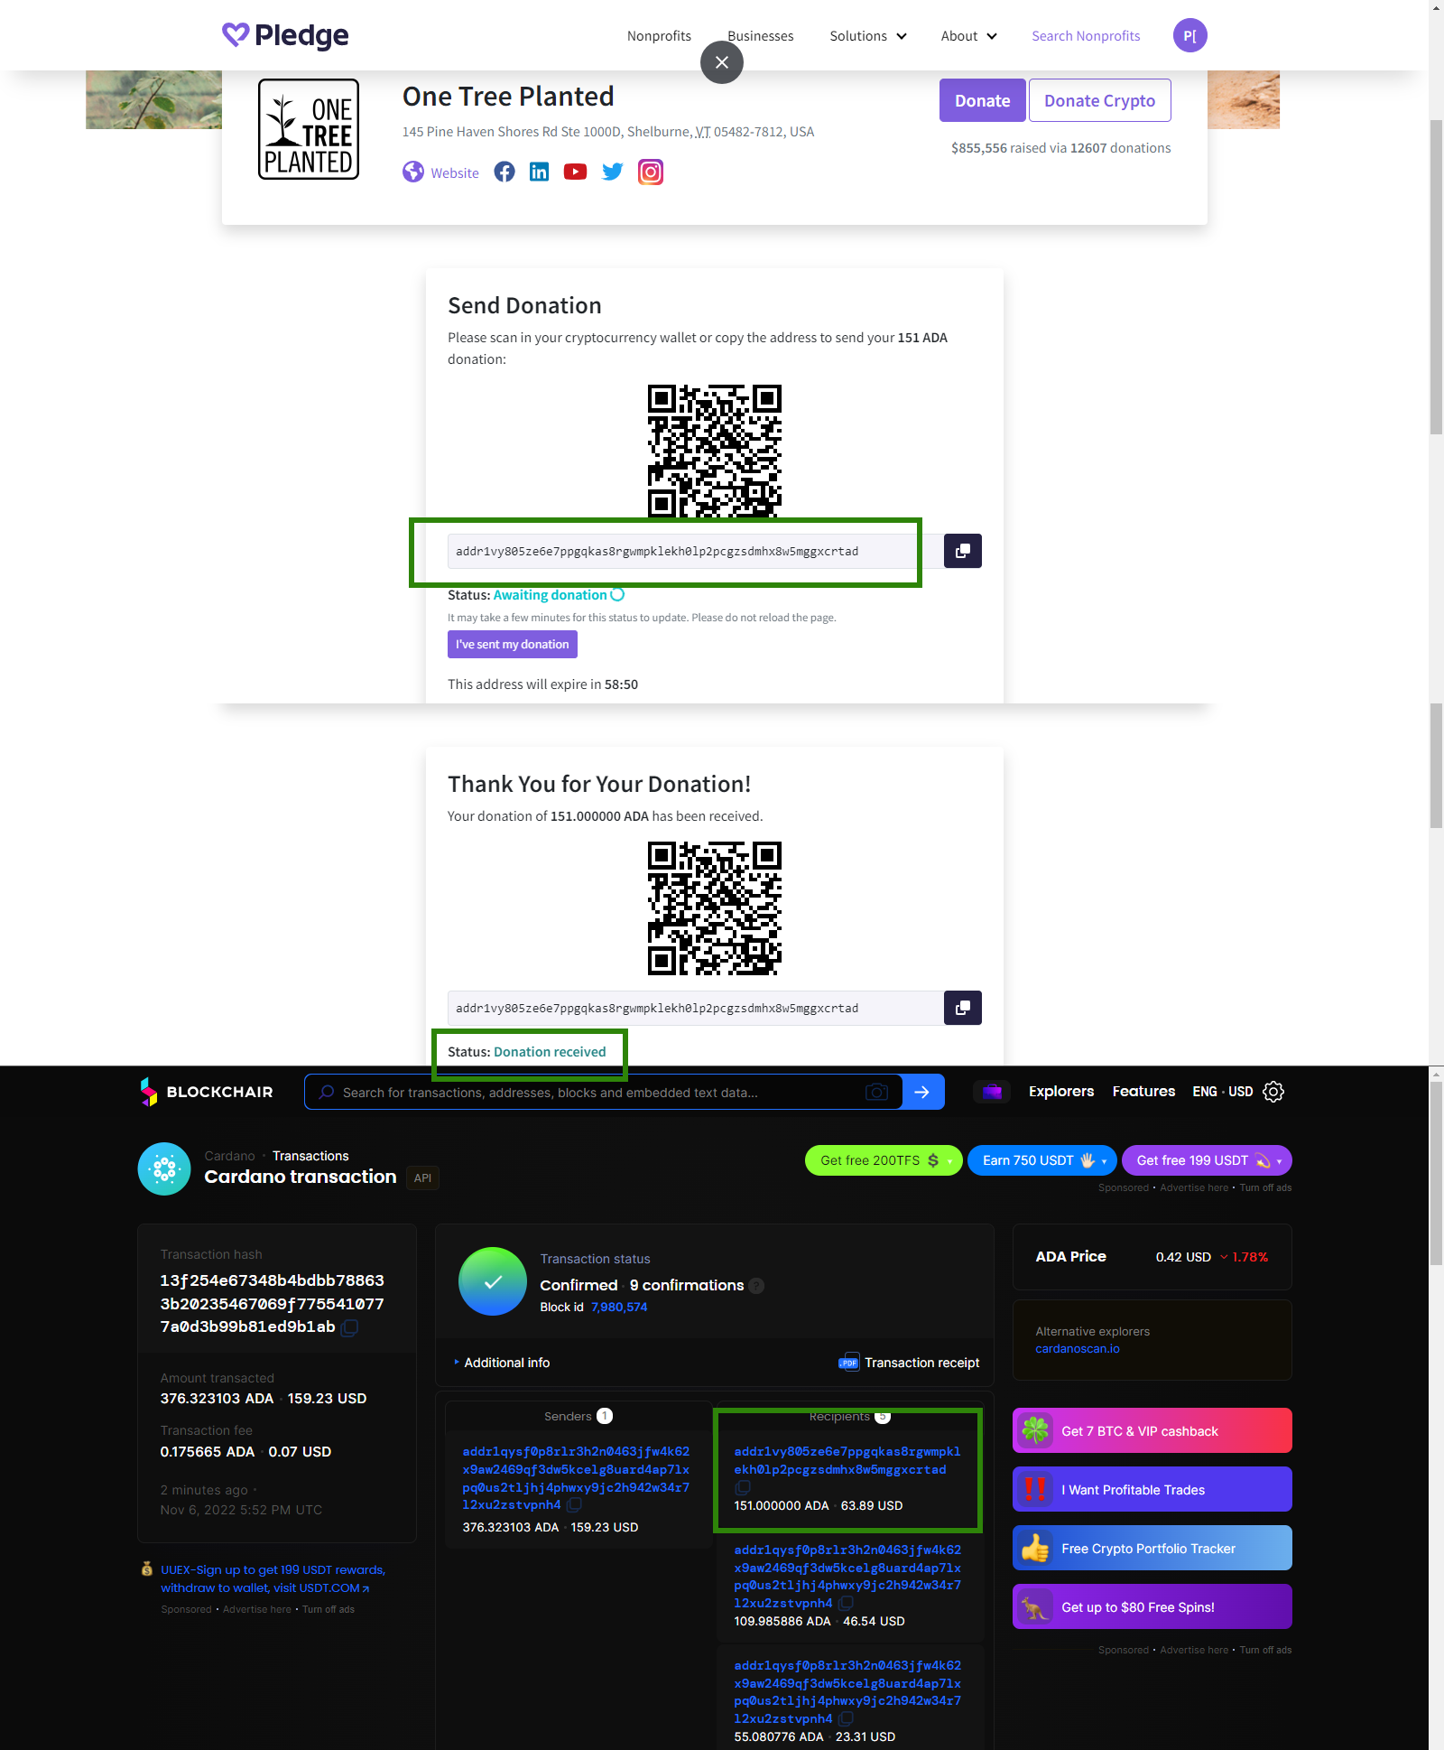Click the Transactions breadcrumb
The height and width of the screenshot is (1750, 1444).
pos(310,1156)
